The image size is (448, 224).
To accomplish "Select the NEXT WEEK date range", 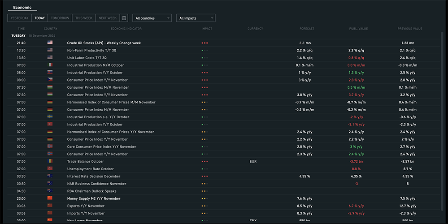I will coord(108,18).
